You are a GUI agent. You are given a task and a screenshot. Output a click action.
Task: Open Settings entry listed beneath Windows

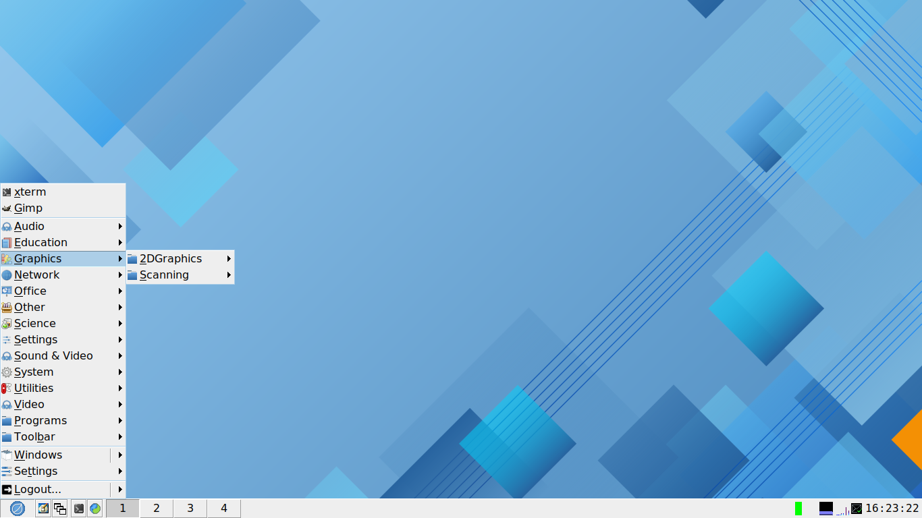63,471
